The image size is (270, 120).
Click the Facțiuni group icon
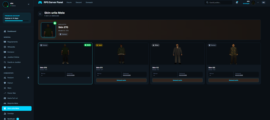[x=5, y=78]
